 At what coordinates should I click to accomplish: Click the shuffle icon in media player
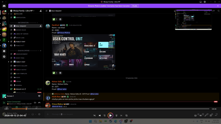(x=94, y=115)
